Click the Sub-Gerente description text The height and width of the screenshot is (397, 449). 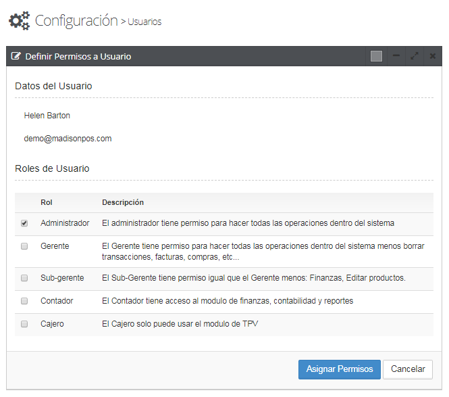pos(254,278)
